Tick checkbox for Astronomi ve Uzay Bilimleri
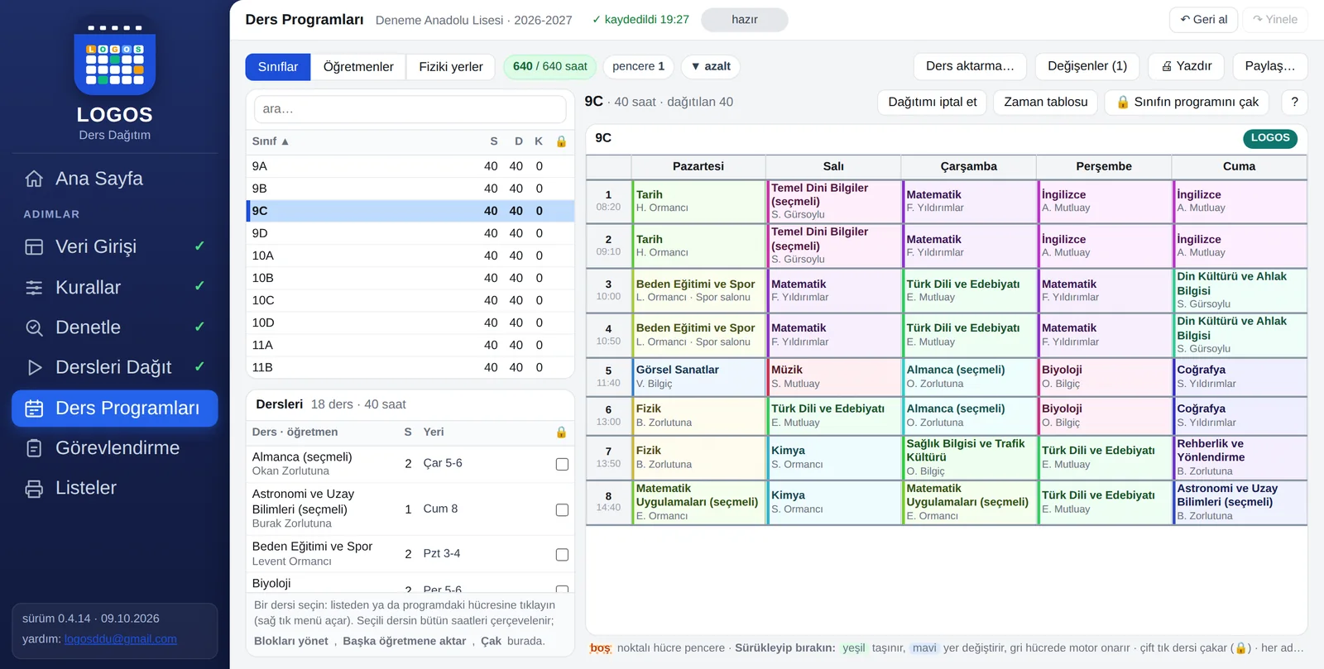This screenshot has height=669, width=1324. click(562, 510)
